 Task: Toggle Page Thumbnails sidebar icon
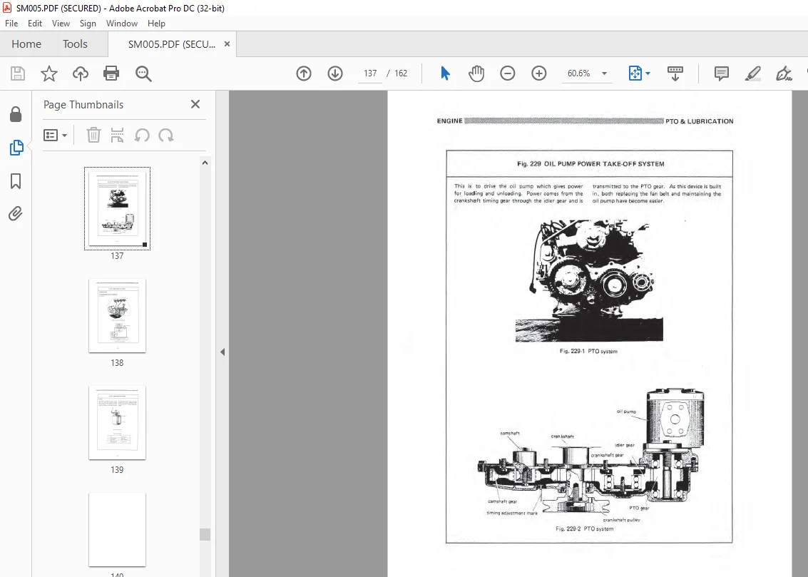[16, 148]
